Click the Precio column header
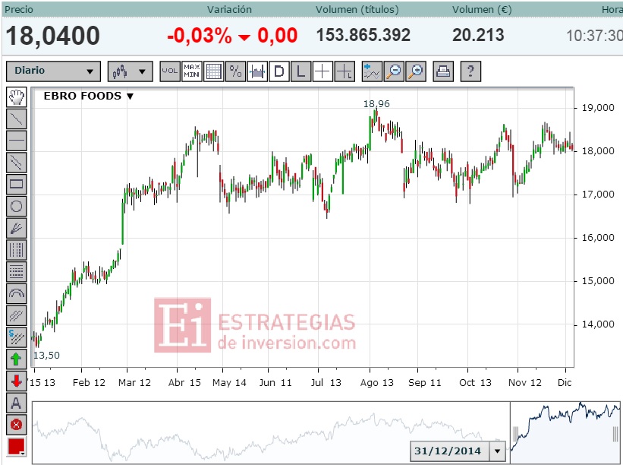This screenshot has height=465, width=623. [19, 10]
